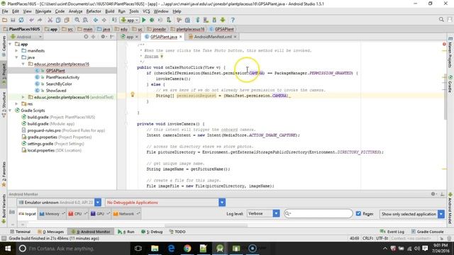Open the Windows Start button
The height and width of the screenshot is (255, 454).
[x=8, y=249]
